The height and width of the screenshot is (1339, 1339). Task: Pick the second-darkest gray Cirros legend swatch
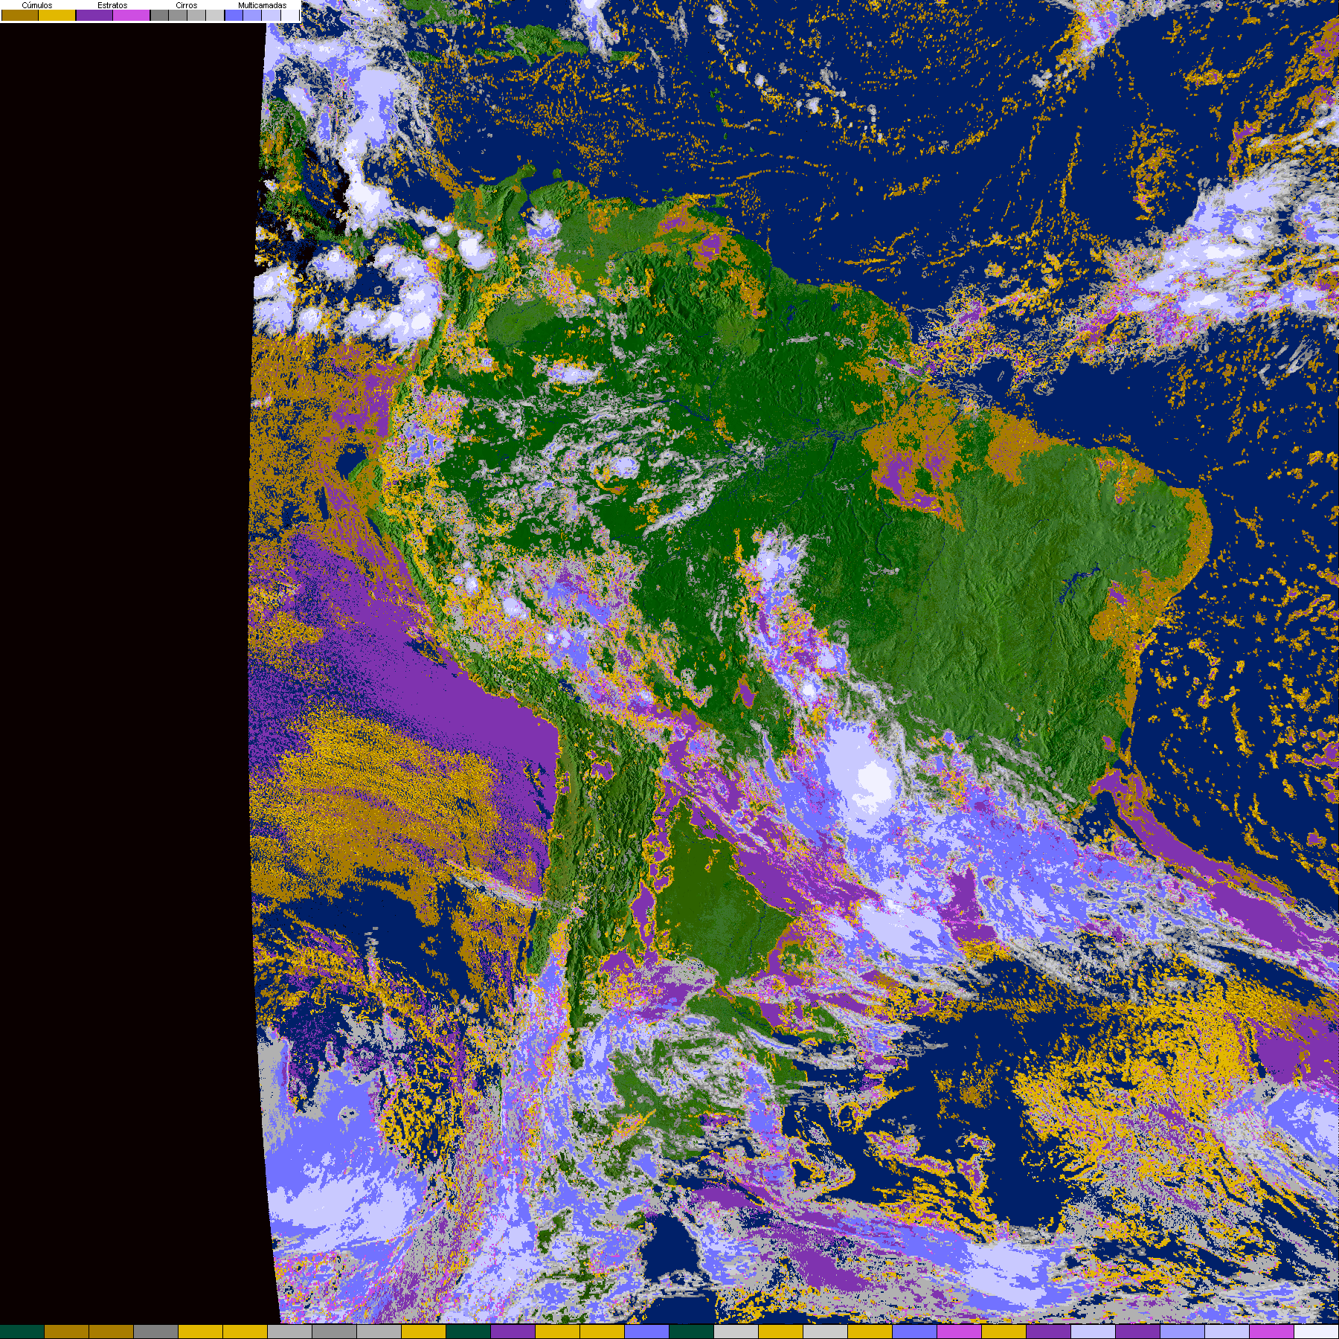[x=178, y=15]
